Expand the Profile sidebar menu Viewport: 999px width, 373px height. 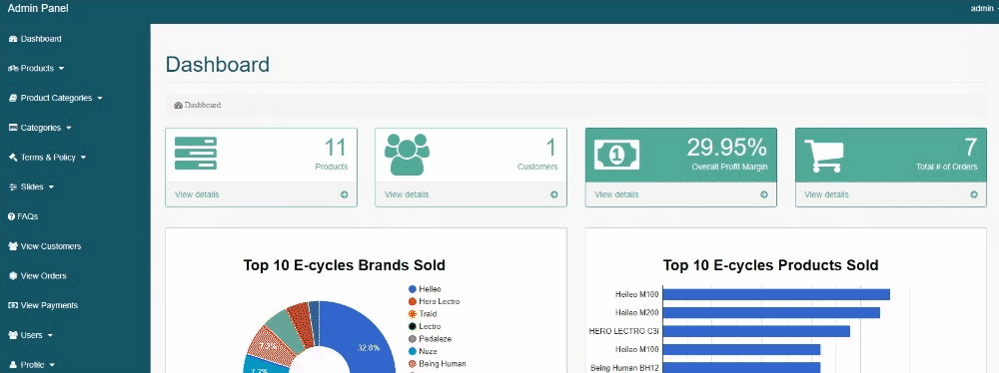tap(31, 365)
